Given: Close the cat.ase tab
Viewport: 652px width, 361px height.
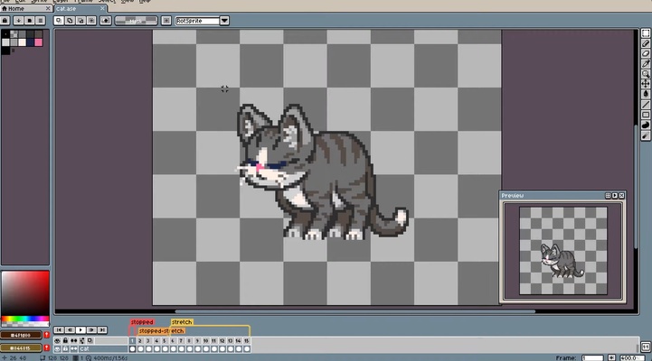Looking at the screenshot, I should (103, 8).
